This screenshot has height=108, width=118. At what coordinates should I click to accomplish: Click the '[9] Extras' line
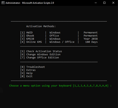(28, 70)
